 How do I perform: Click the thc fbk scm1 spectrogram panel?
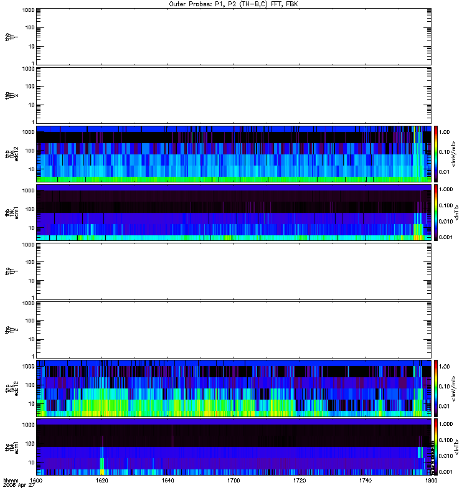pos(233,447)
